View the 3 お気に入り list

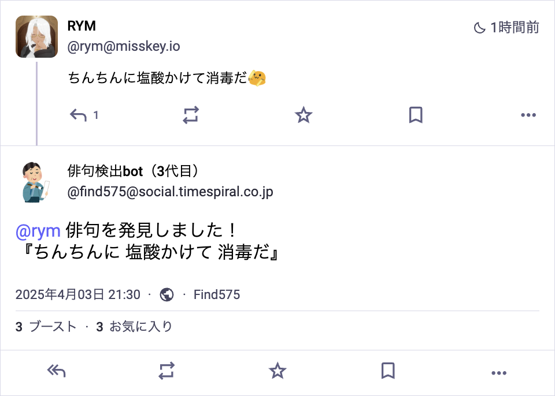(x=134, y=327)
